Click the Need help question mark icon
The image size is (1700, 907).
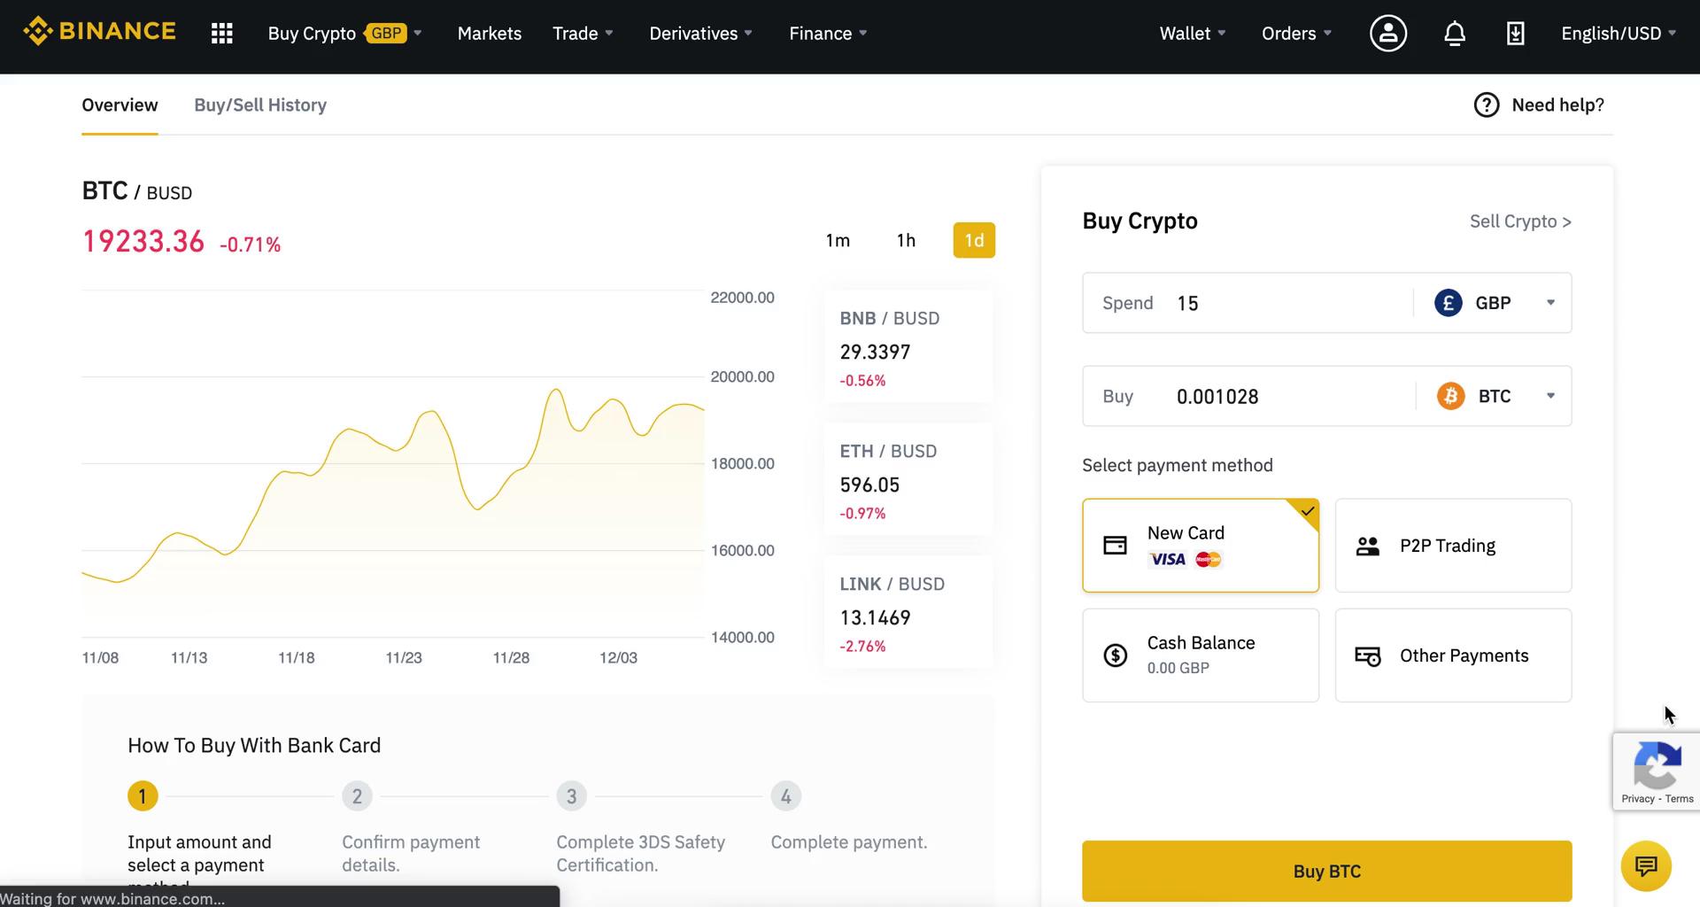1487,105
